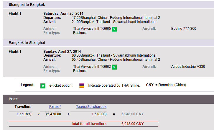Click the Boeing 777-300 aircraft text

point(183,29)
